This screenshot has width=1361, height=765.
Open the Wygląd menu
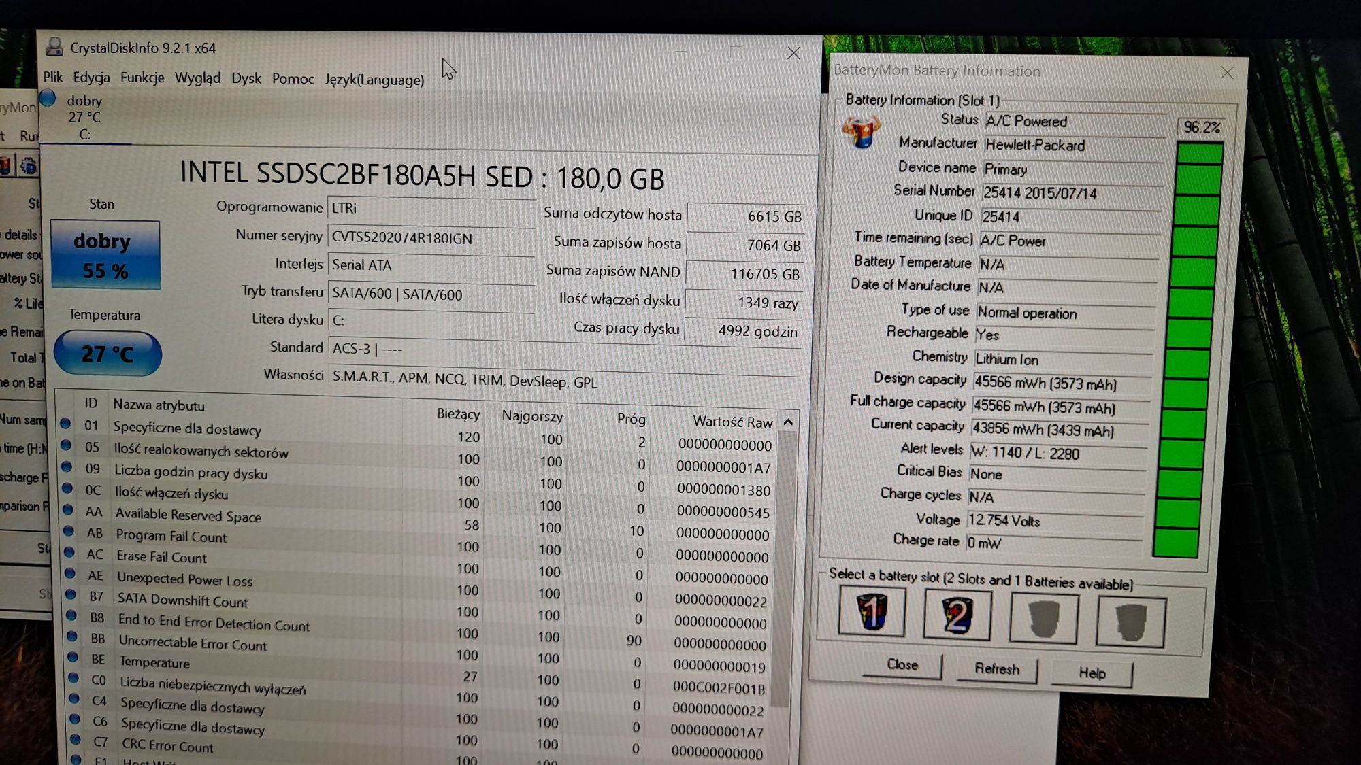(x=197, y=78)
